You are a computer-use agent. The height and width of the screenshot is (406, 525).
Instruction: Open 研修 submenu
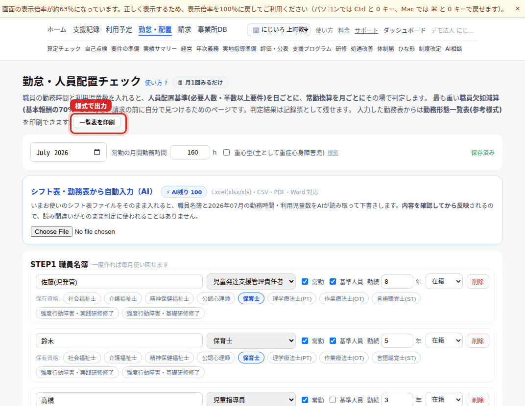pyautogui.click(x=341, y=49)
